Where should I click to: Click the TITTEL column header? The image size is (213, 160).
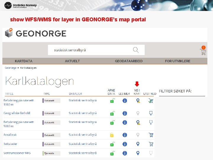tap(9, 94)
